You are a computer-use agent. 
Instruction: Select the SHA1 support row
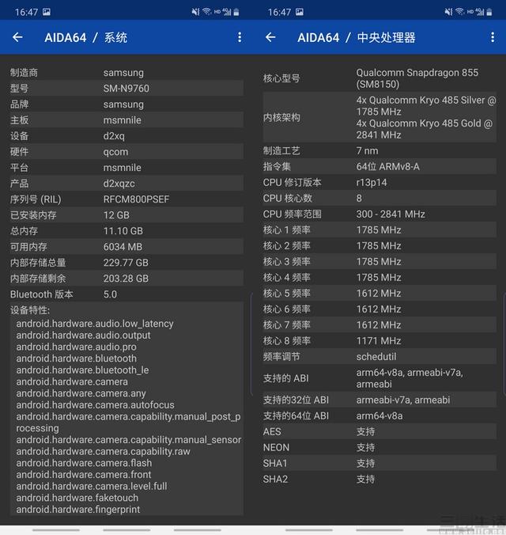pos(379,463)
